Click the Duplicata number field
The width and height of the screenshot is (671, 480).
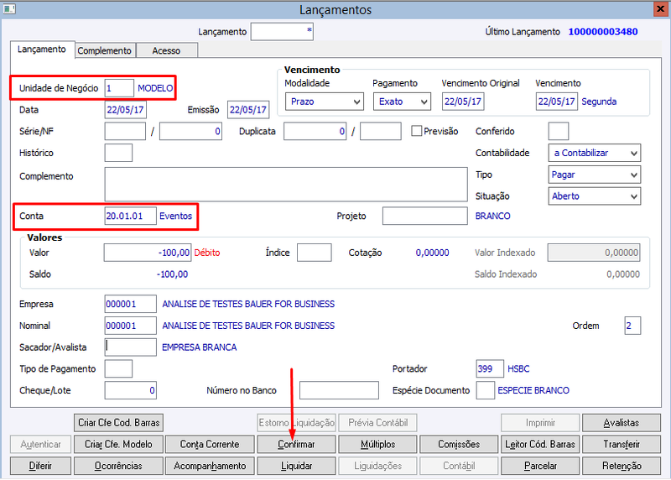315,131
